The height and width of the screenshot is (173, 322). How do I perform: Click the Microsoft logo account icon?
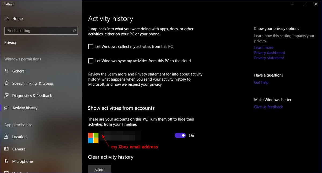pos(93,138)
